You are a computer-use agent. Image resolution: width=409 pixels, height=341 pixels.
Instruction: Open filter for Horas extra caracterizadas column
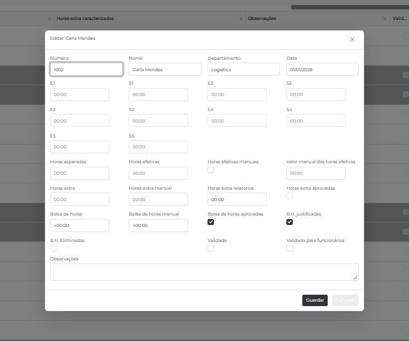[x=241, y=19]
